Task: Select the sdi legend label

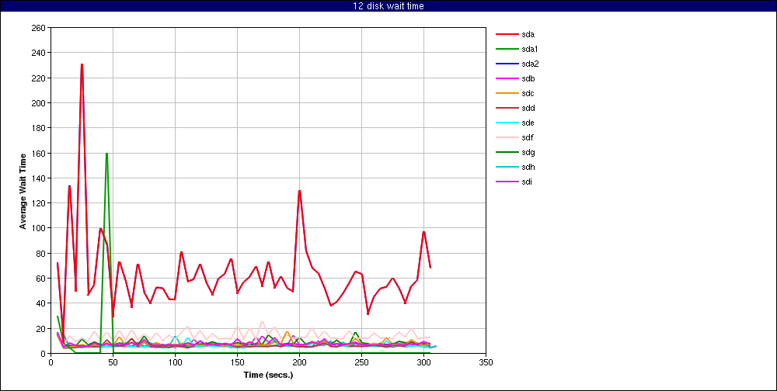Action: pyautogui.click(x=527, y=182)
